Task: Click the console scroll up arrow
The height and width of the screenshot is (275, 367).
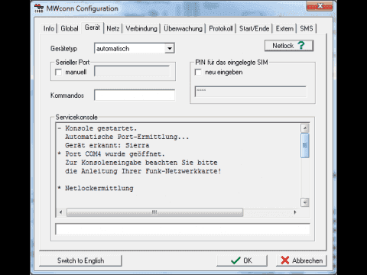Action: 305,128
